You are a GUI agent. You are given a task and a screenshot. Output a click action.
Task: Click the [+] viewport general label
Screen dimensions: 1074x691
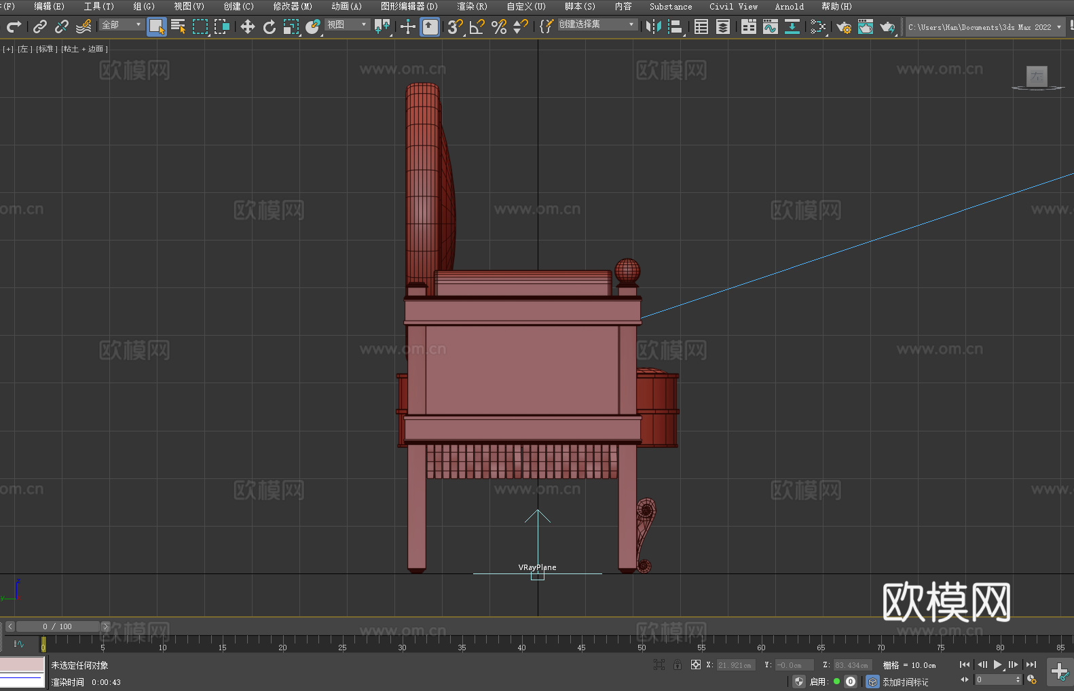point(8,49)
